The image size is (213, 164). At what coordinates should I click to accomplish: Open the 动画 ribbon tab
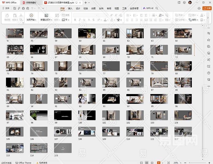pyautogui.click(x=93, y=8)
